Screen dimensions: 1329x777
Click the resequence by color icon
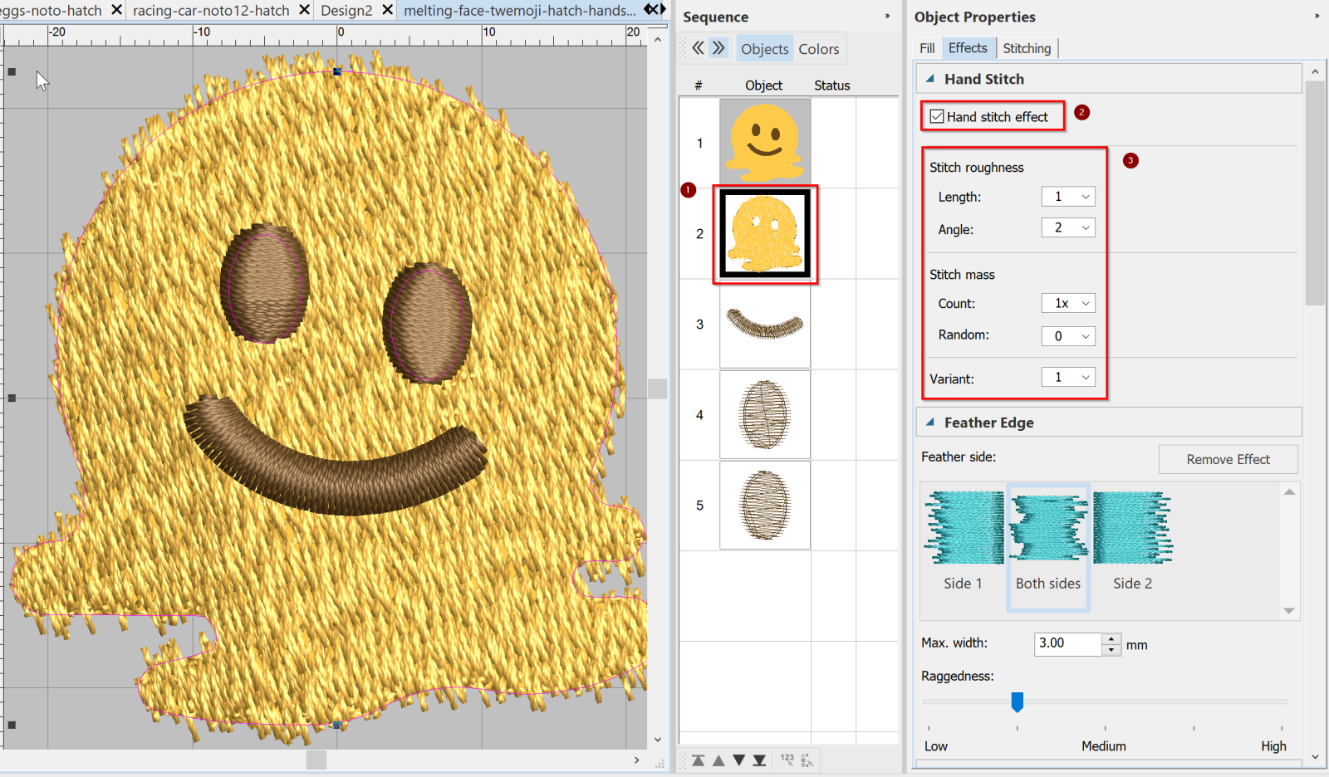807,759
